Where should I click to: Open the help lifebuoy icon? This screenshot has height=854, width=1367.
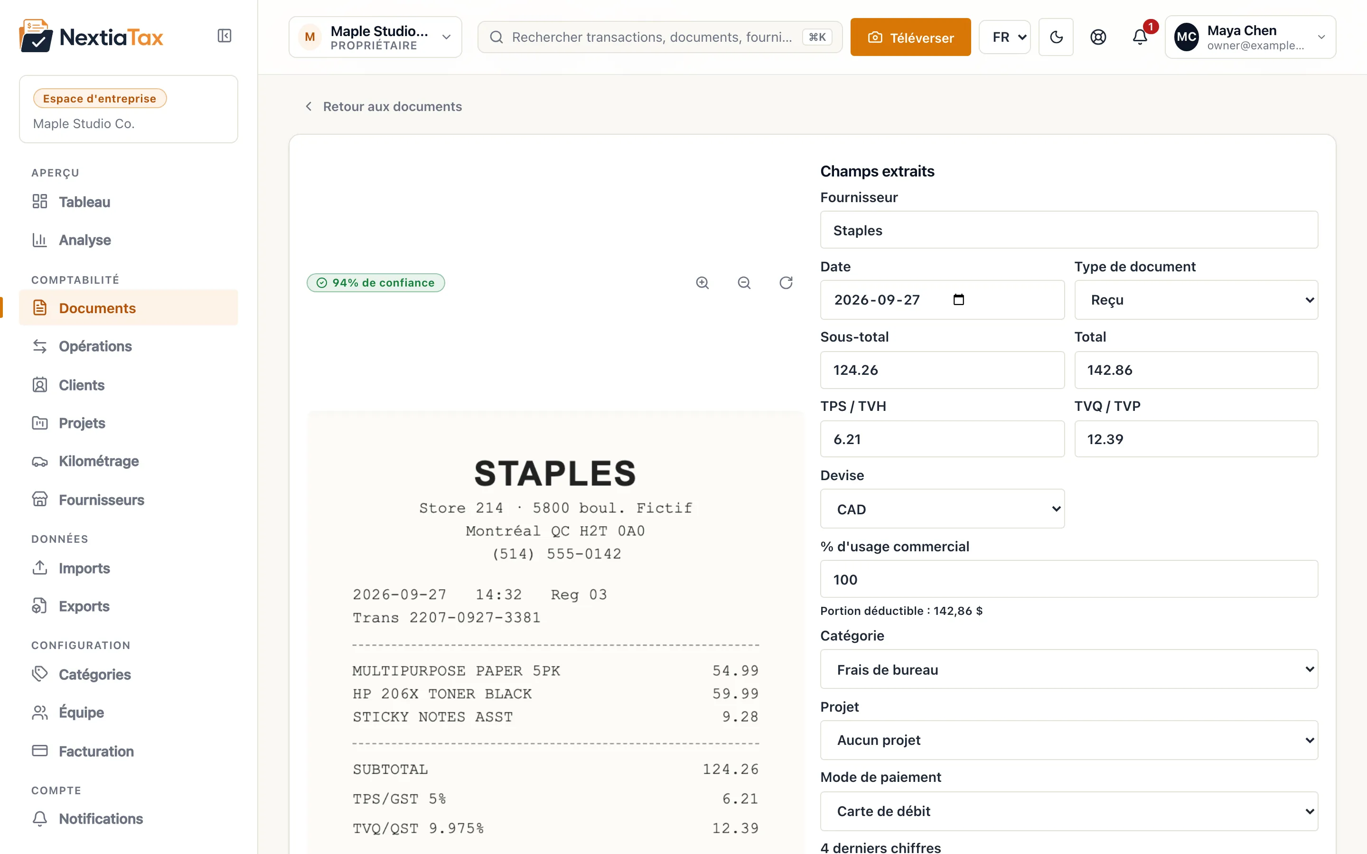point(1097,37)
